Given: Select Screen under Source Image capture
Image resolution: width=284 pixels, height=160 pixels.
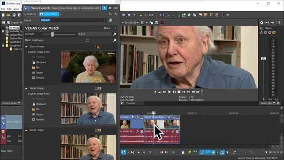Looking at the screenshot, I should (x=37, y=73).
